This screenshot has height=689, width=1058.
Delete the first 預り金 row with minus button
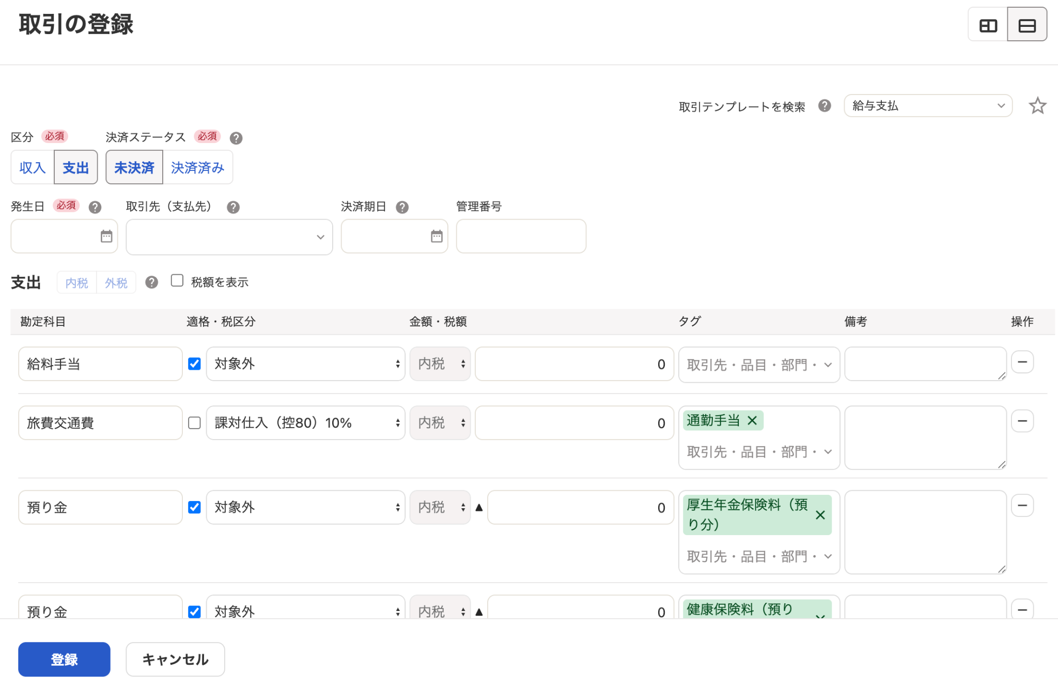1022,505
